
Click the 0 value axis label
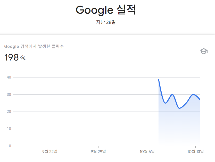[x=10, y=146]
